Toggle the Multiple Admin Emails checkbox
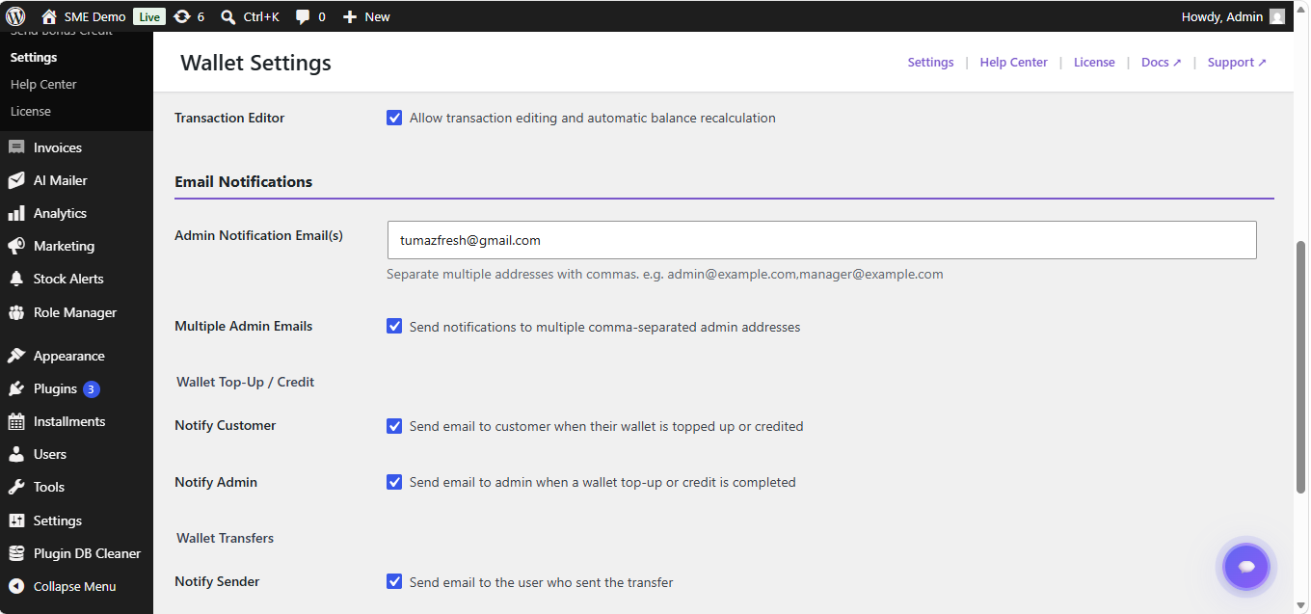 [x=394, y=326]
